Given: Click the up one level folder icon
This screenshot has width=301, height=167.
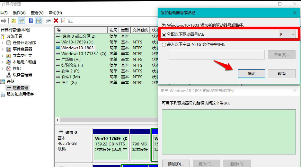Looking at the screenshot, I should (x=14, y=21).
